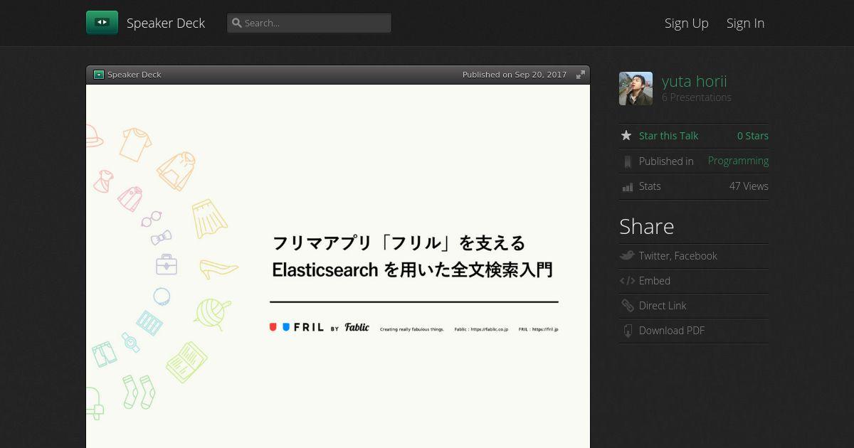Click the 0 Stars count
Image resolution: width=854 pixels, height=448 pixels.
coord(753,136)
